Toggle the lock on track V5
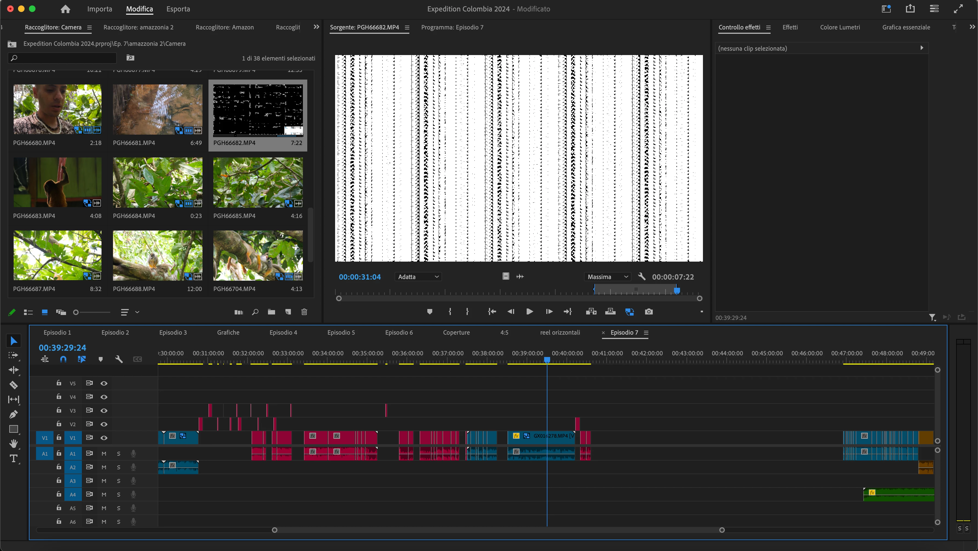 click(59, 383)
